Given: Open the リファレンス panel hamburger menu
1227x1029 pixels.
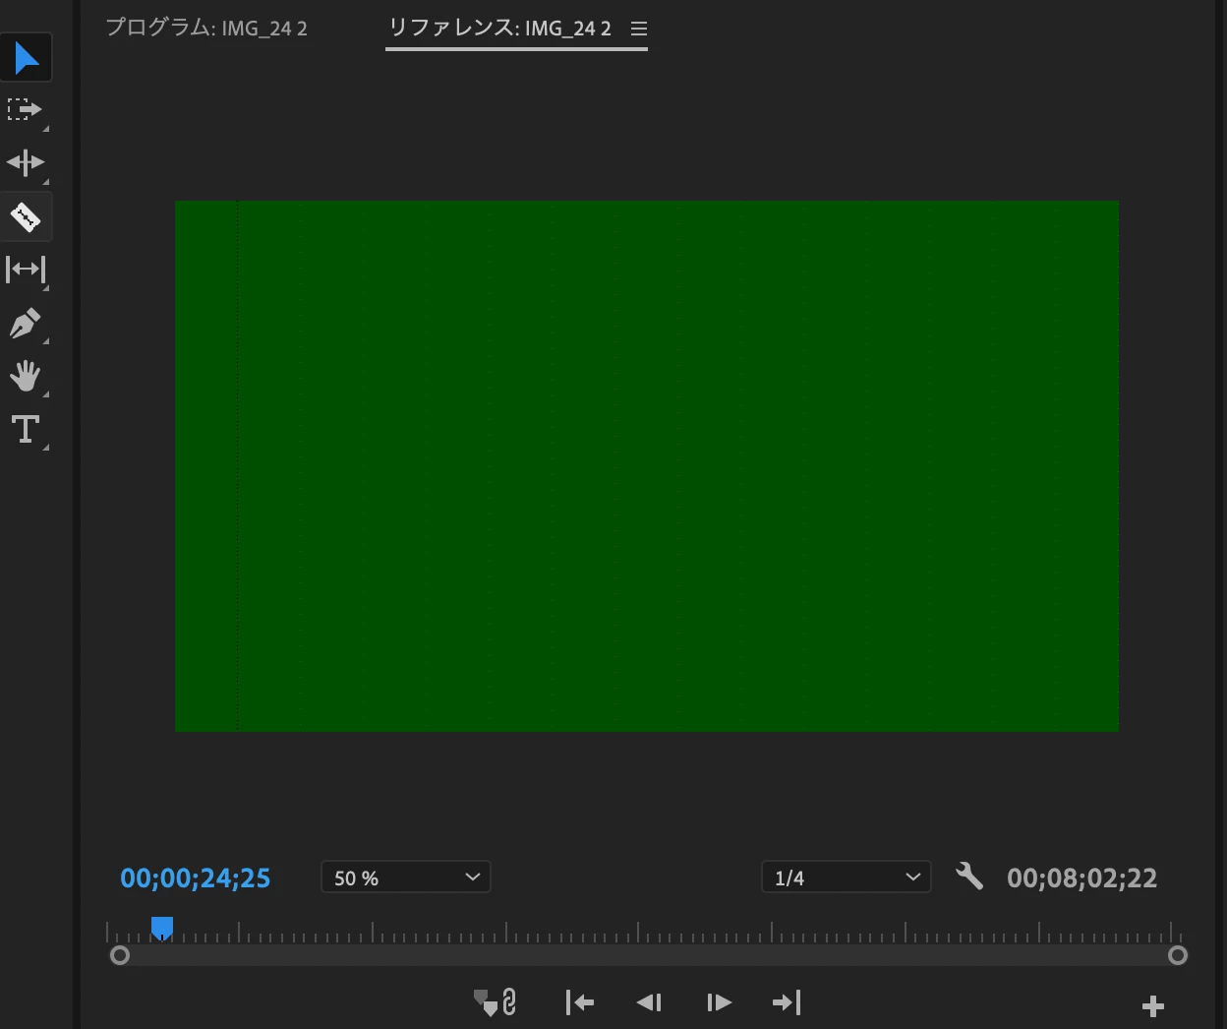Looking at the screenshot, I should tap(639, 30).
